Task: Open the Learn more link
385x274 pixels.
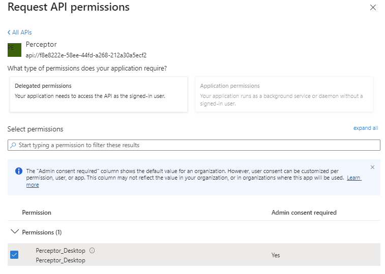Action: coord(354,178)
